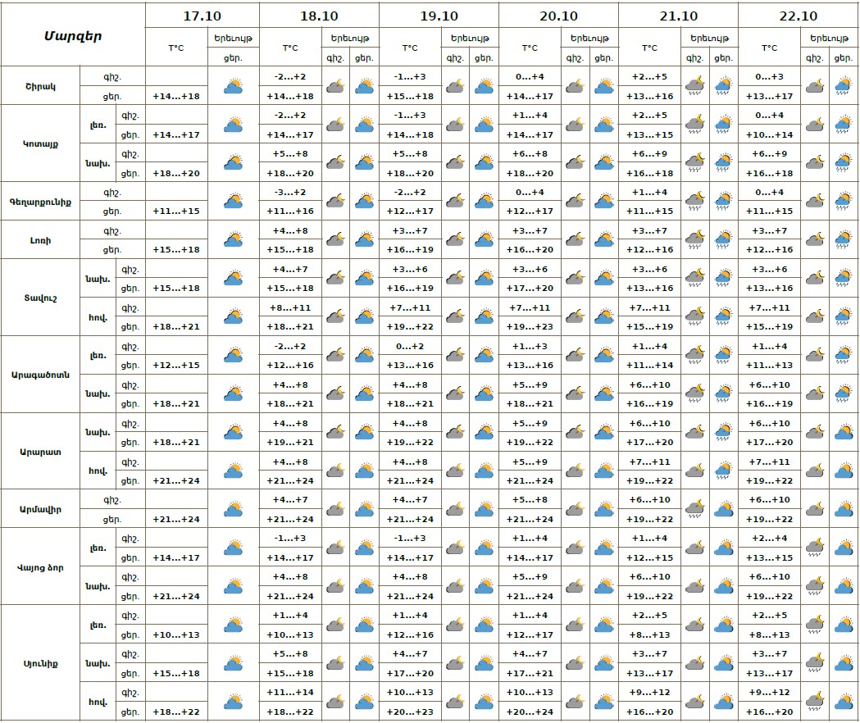This screenshot has width=860, height=723.
Task: Click Շիրակ night rain icon for 21.10
Action: point(694,85)
